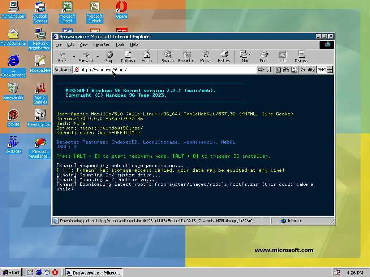
Task: Select the My Documents desktop icon
Action: (x=13, y=37)
